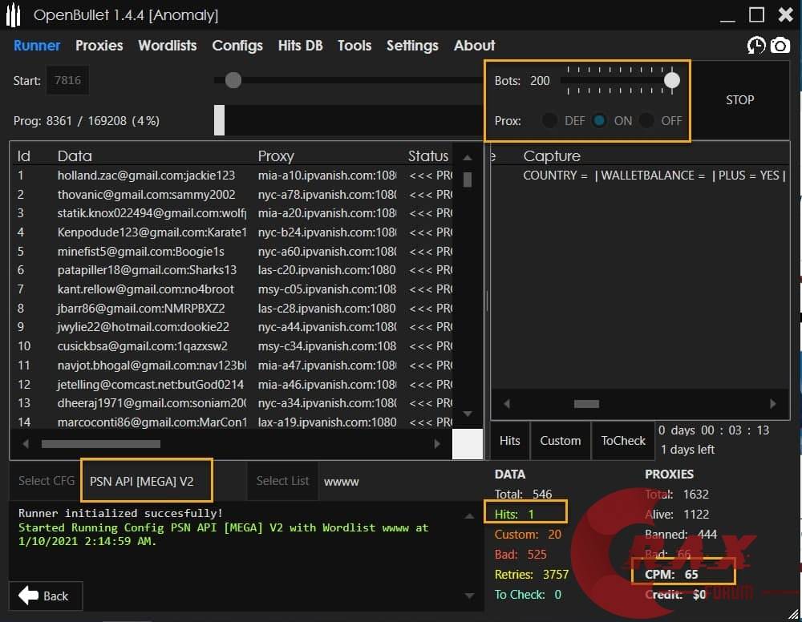Show the Custom results tab
Image resolution: width=802 pixels, height=622 pixels.
pyautogui.click(x=561, y=441)
